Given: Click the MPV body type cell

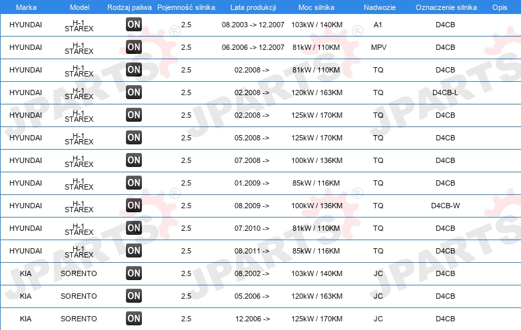Looking at the screenshot, I should click(x=379, y=47).
